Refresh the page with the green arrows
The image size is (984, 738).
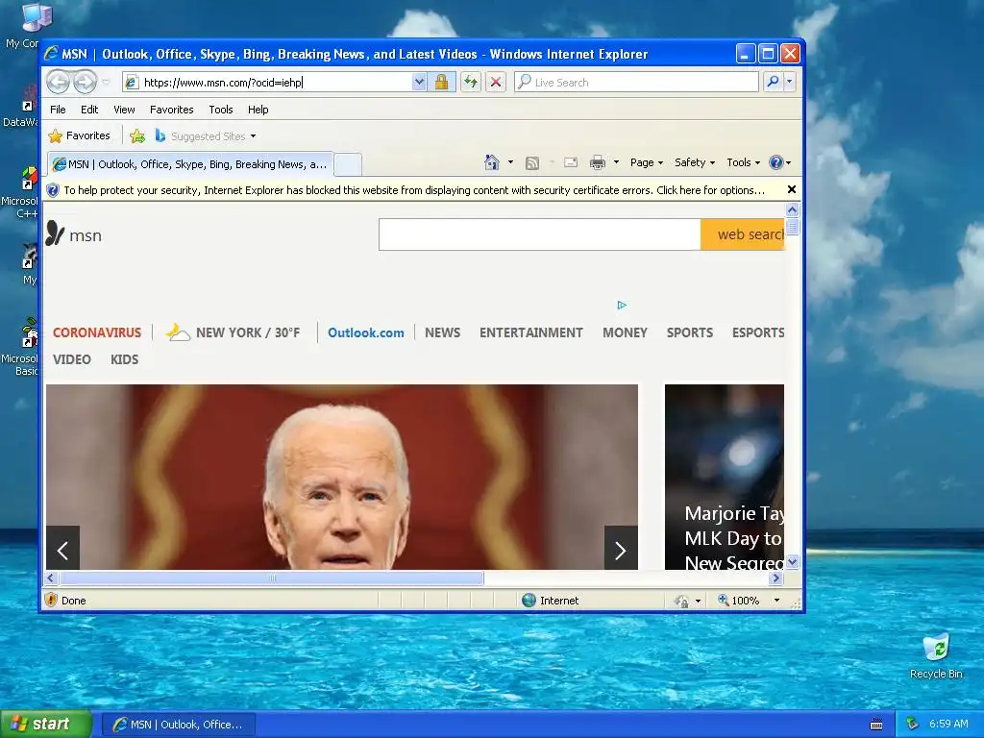pos(471,83)
